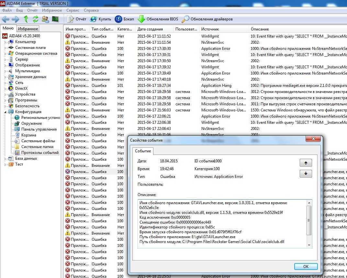Open the Сервис menu
This screenshot has width=347, height=278.
pyautogui.click(x=73, y=10)
